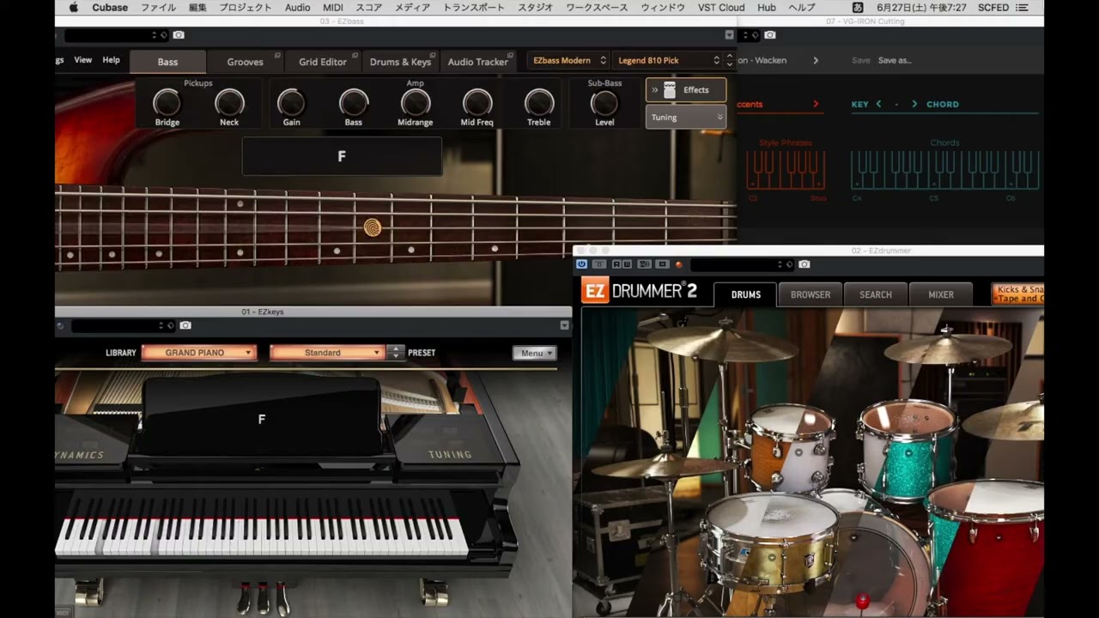Screen dimensions: 1099x618
Task: Open Standard preset dropdown in EZkeys
Action: [x=327, y=353]
